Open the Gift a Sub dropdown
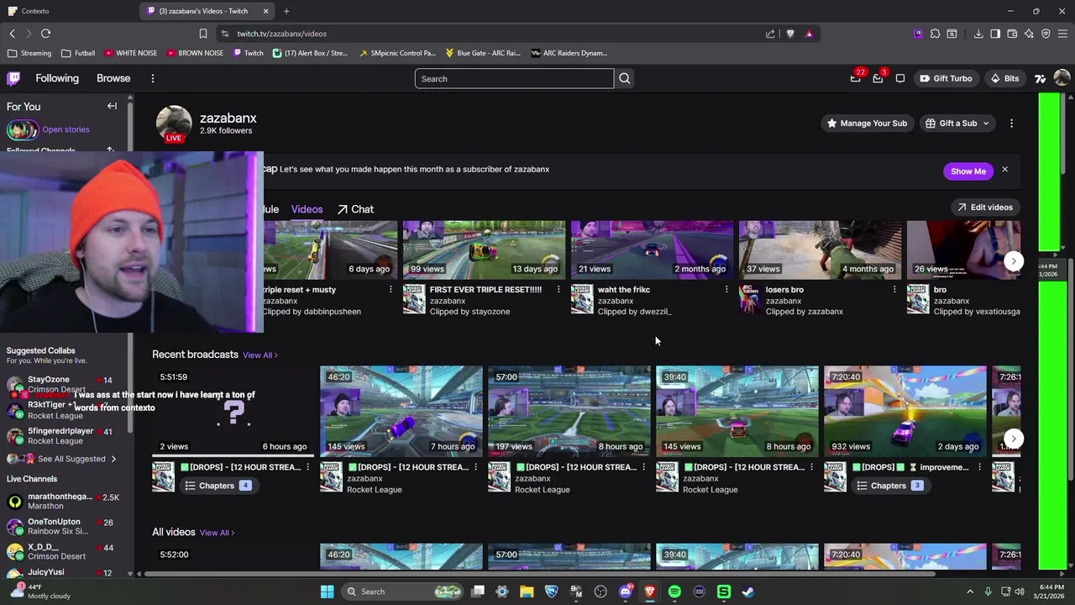 pos(957,123)
